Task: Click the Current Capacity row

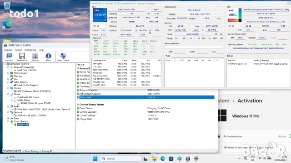Action: tap(145, 112)
